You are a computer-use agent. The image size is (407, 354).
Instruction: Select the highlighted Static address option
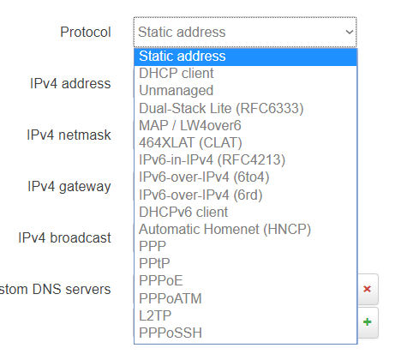click(245, 57)
